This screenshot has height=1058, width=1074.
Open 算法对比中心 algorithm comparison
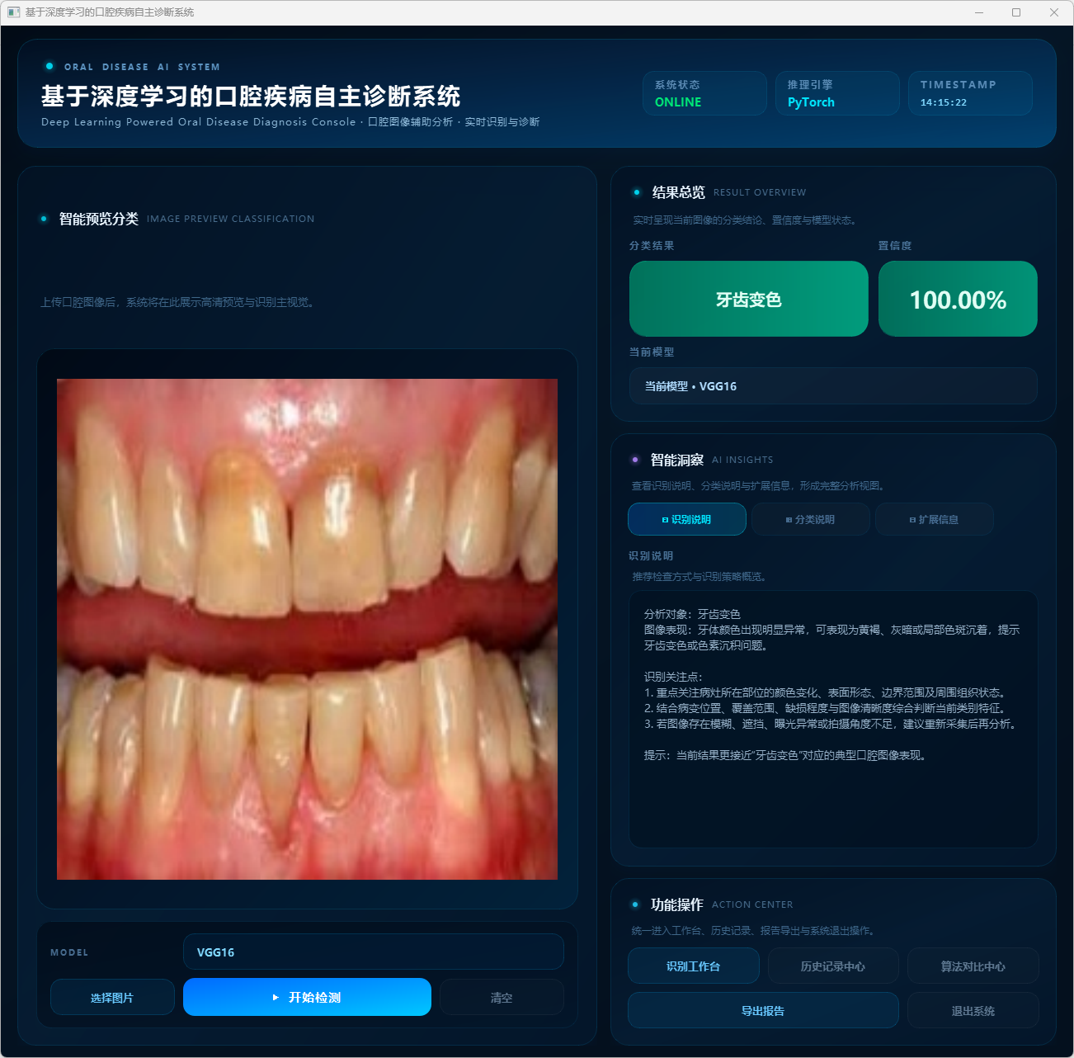973,966
